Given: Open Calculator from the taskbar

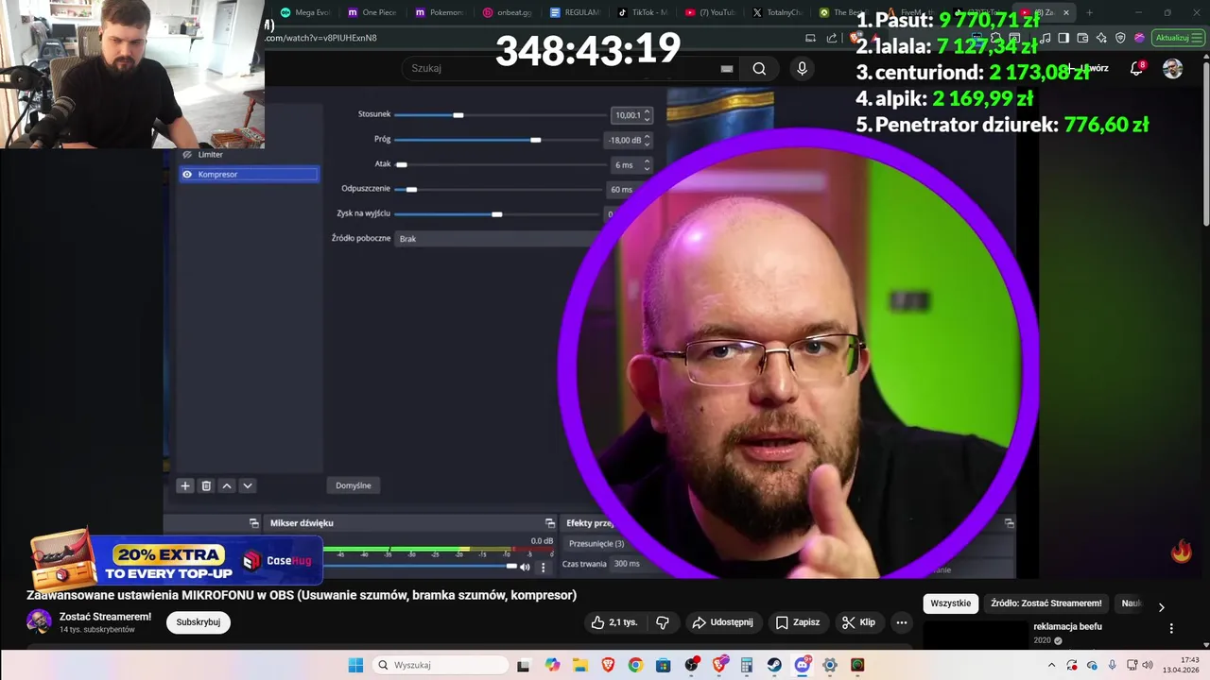Looking at the screenshot, I should coord(747,665).
